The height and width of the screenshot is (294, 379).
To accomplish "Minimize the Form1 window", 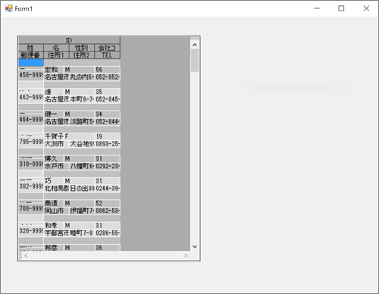I will [x=317, y=8].
